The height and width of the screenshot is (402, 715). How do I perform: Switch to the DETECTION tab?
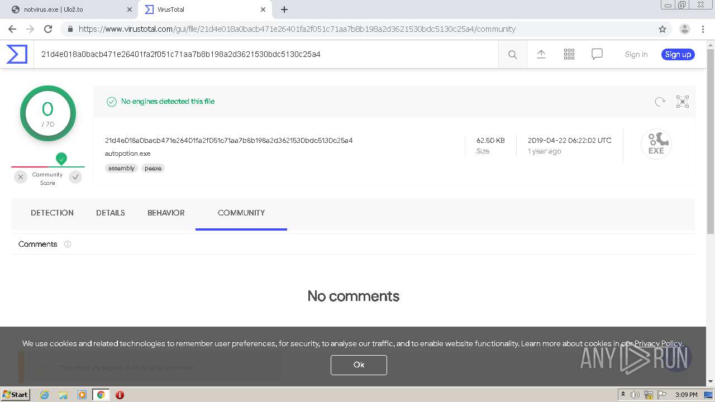(52, 213)
